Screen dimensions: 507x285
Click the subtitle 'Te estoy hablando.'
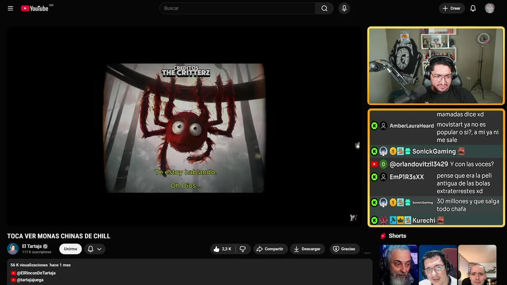(x=186, y=172)
